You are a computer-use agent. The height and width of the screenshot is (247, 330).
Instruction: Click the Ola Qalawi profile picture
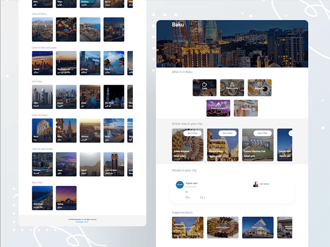255,184
